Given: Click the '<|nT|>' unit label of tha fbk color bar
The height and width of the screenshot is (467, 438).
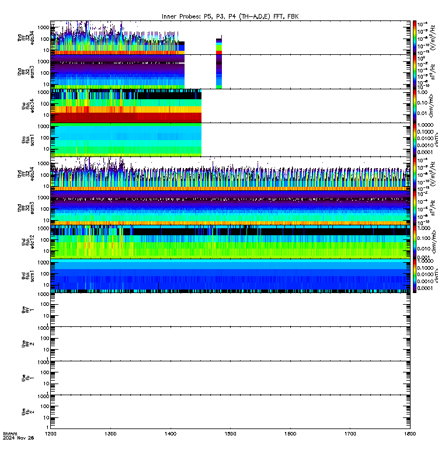Looking at the screenshot, I should point(436,140).
